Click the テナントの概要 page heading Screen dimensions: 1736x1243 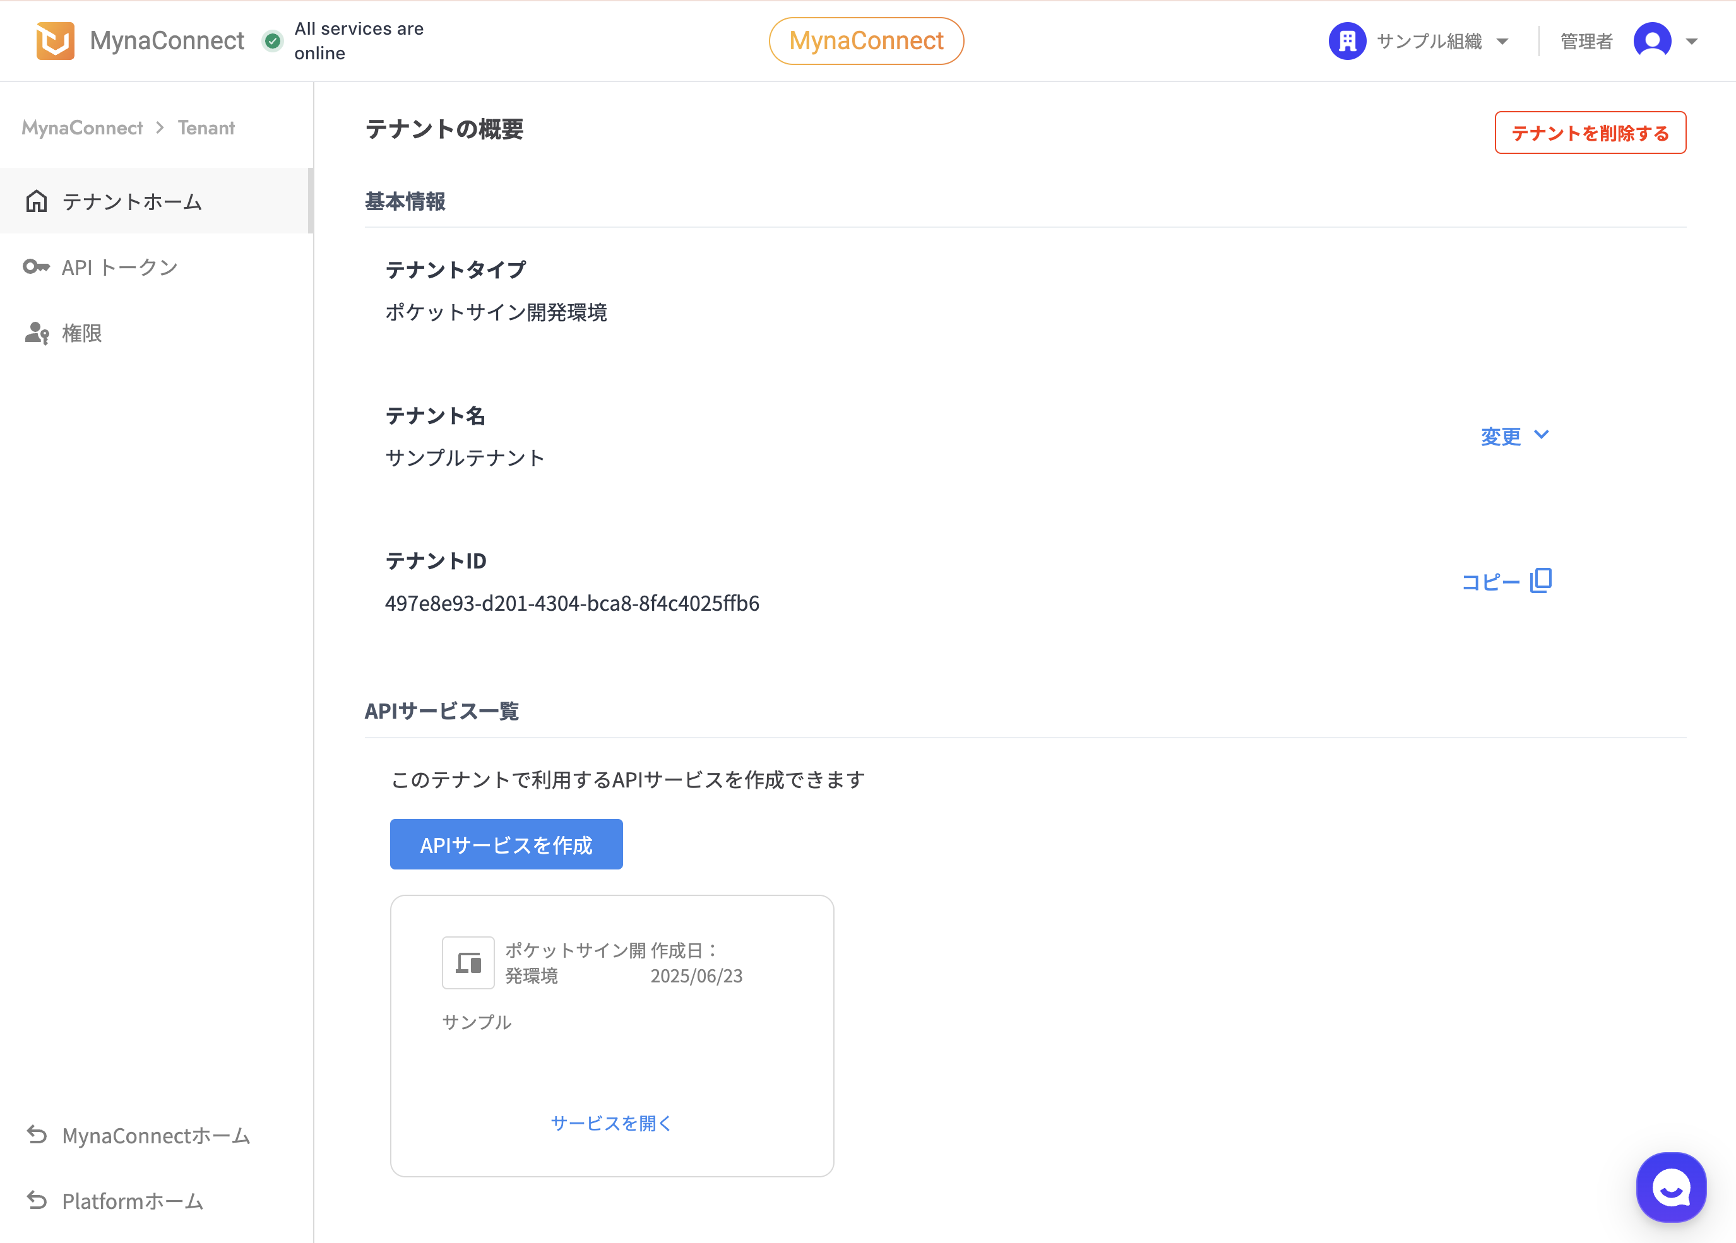(444, 129)
